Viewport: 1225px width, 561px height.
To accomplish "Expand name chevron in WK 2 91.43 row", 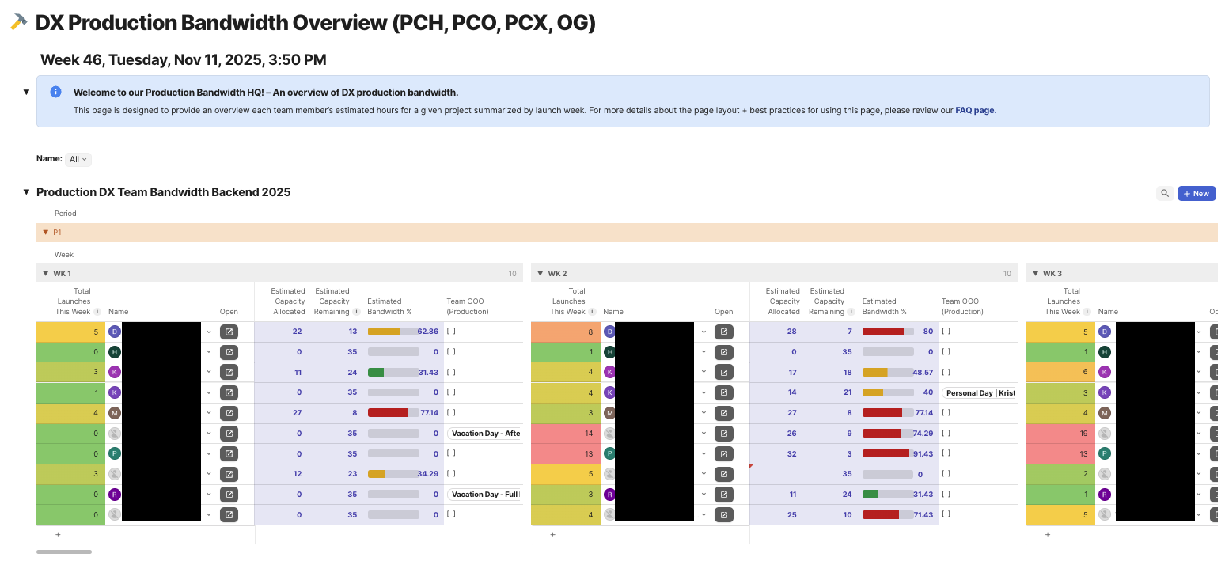I will point(704,453).
